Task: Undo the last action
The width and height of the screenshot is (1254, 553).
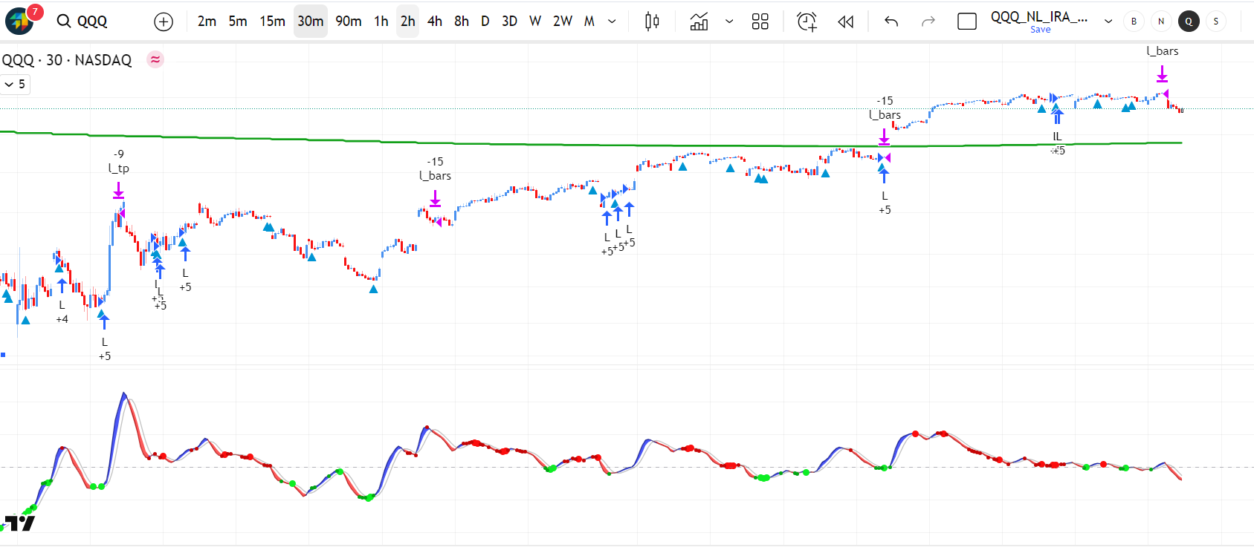Action: tap(891, 22)
